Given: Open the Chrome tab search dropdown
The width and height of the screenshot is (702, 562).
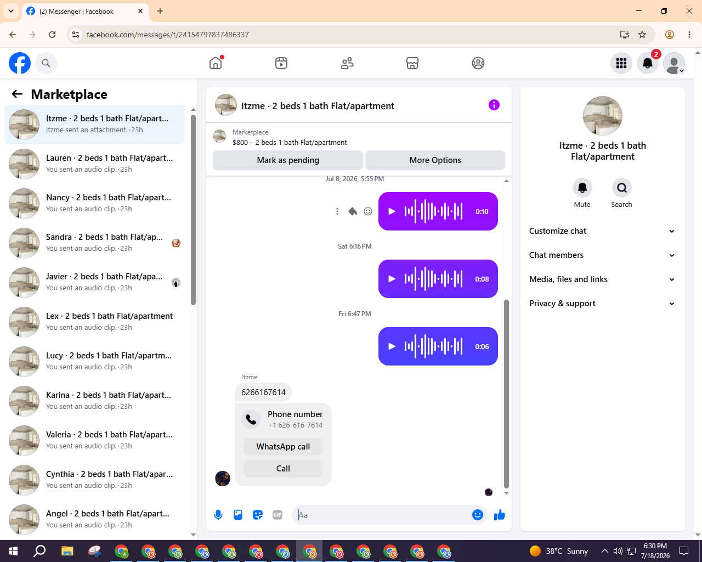Looking at the screenshot, I should click(11, 11).
